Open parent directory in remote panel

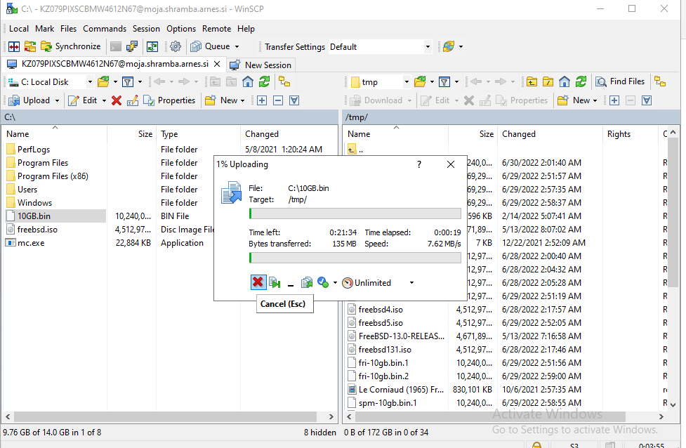pyautogui.click(x=532, y=81)
